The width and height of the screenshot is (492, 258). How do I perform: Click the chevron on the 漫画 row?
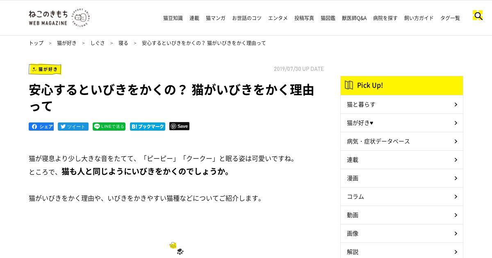pyautogui.click(x=456, y=178)
